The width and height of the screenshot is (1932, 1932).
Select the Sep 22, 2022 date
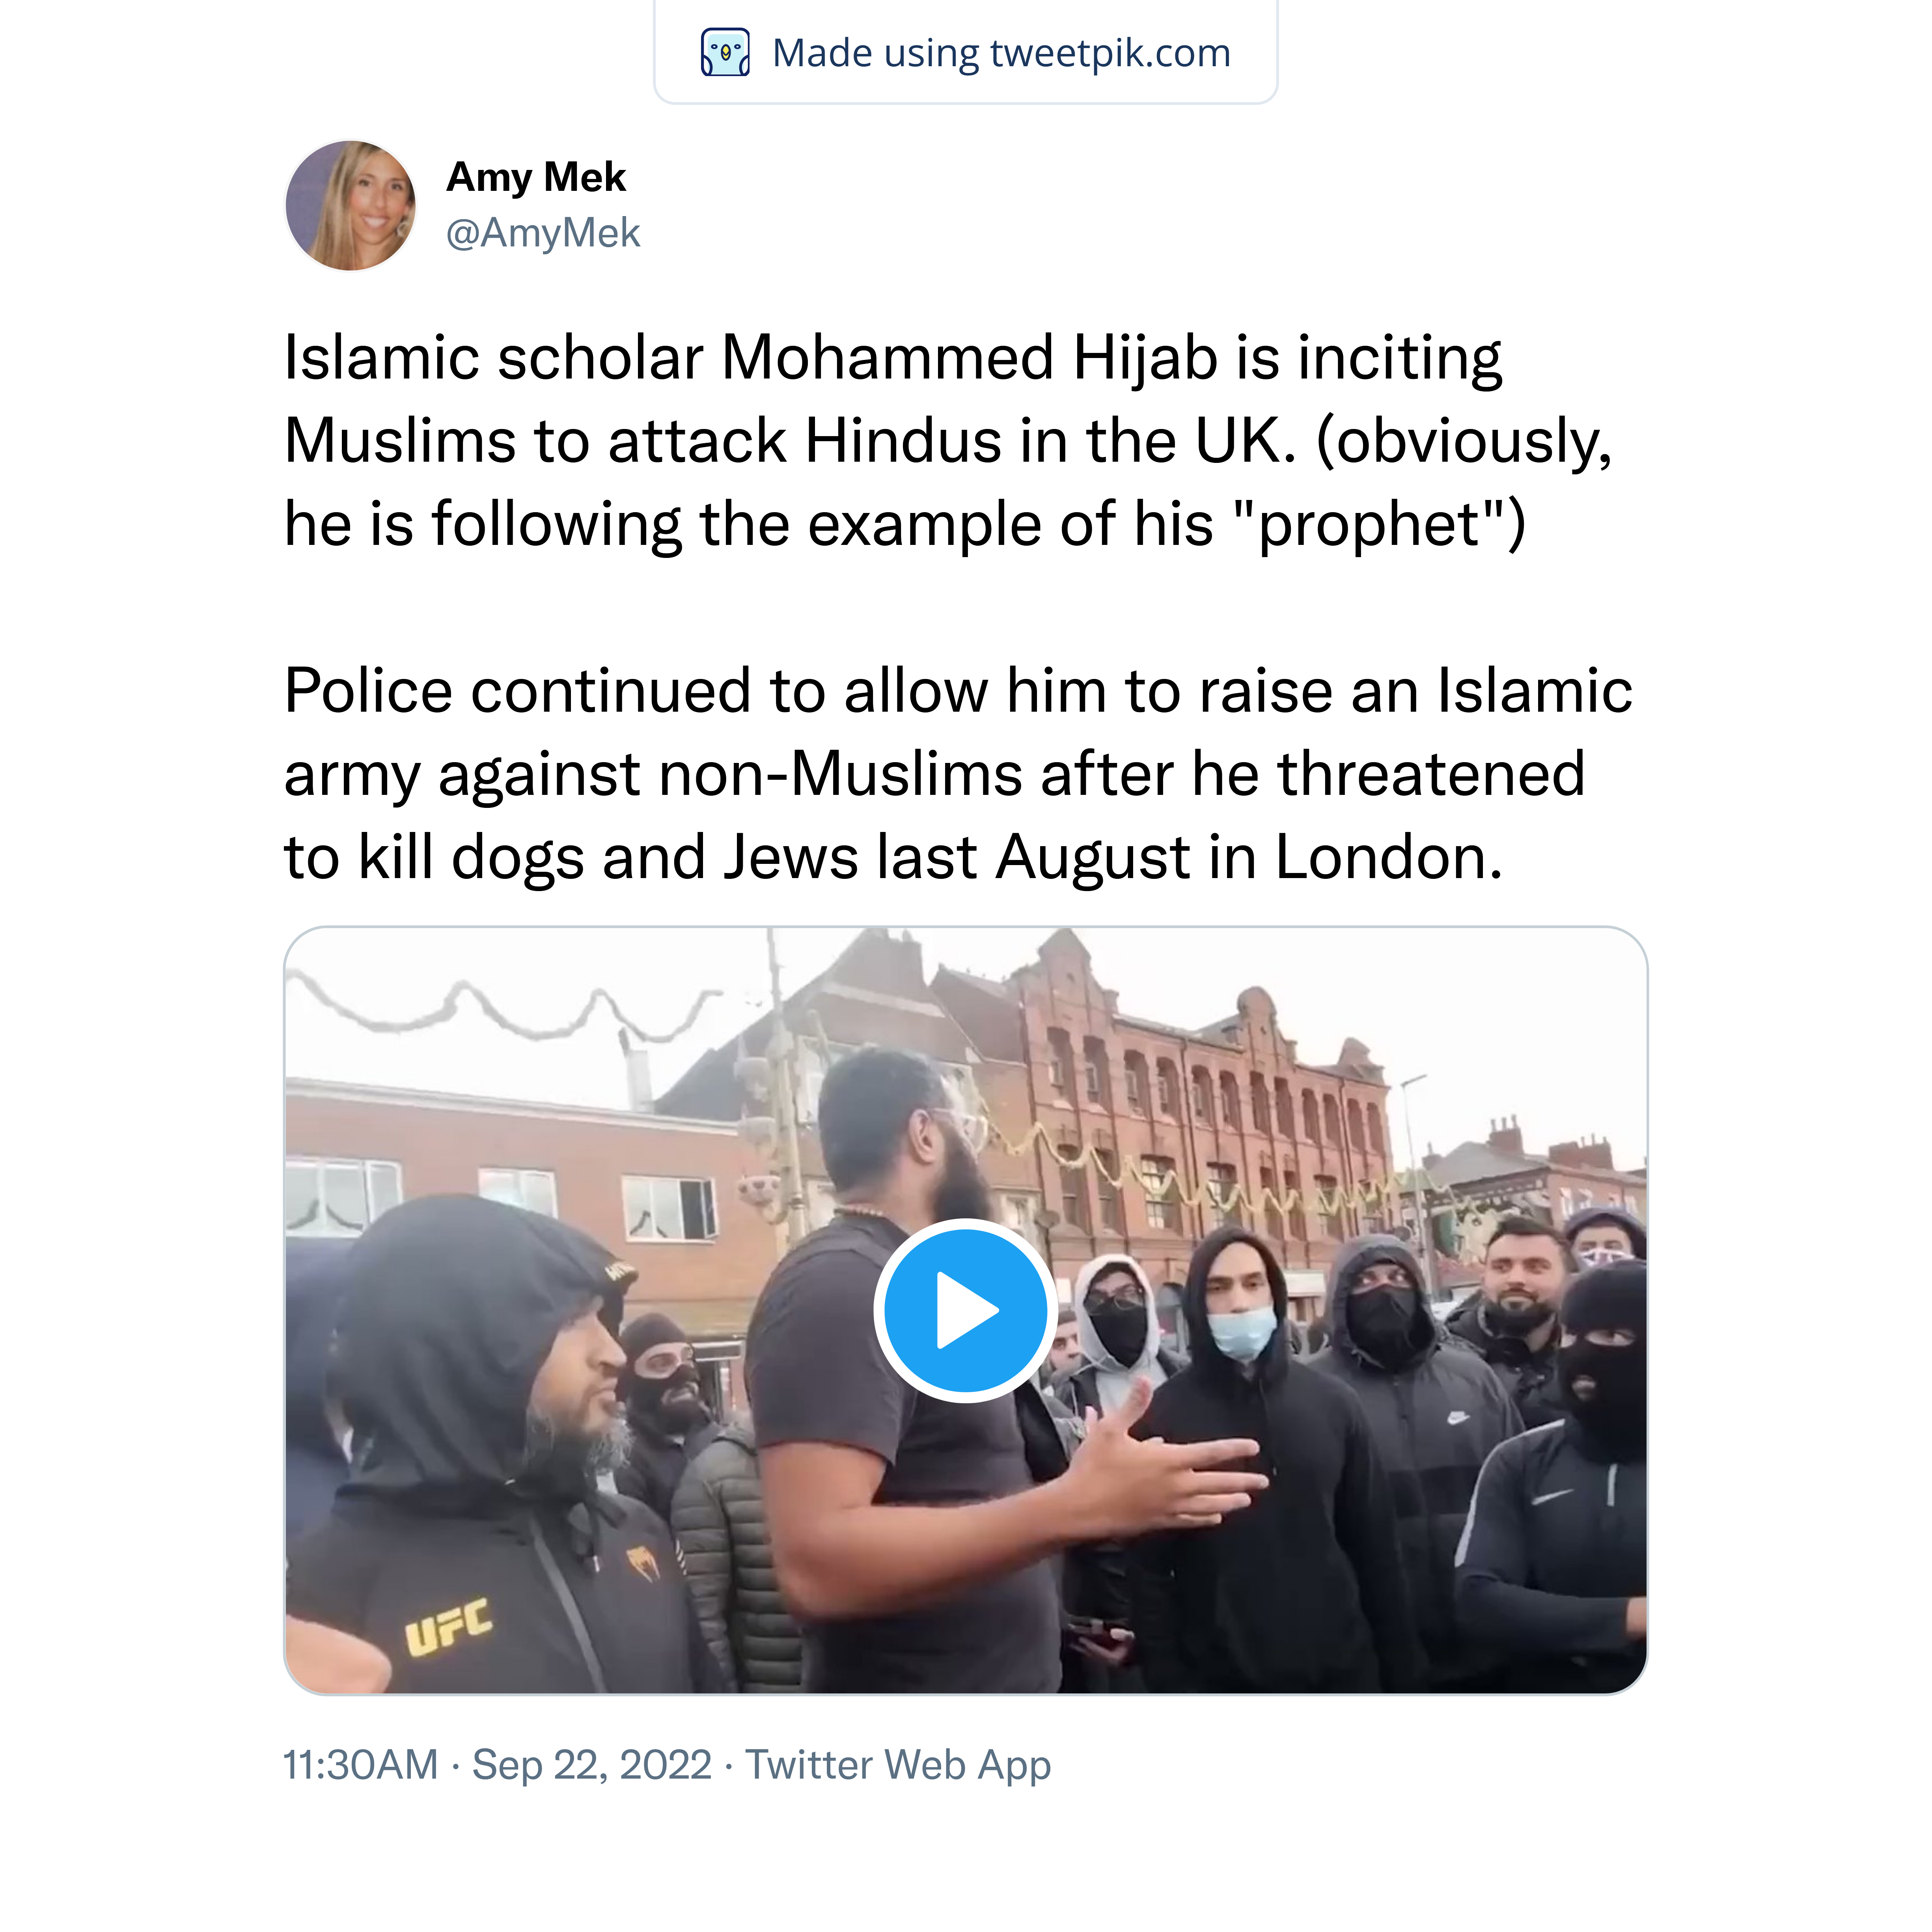pos(592,1765)
